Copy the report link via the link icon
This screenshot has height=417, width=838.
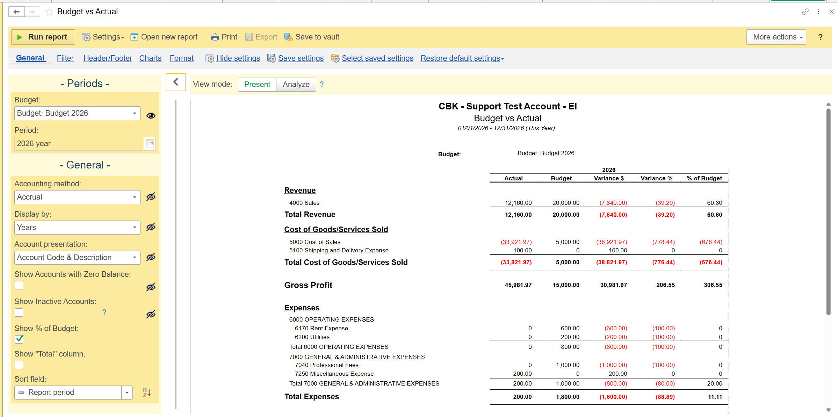805,12
